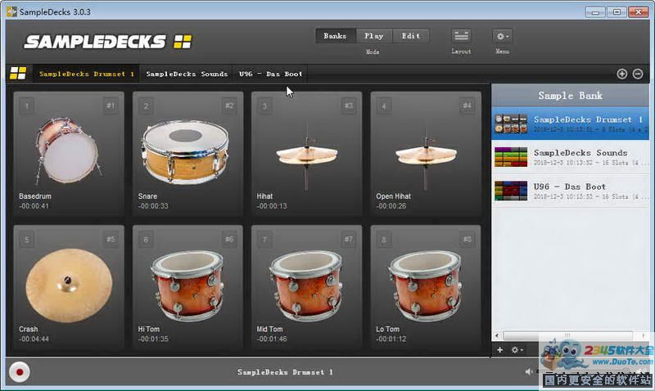
Task: Click the U96 - Das Boot bank thumbnail
Action: point(510,191)
